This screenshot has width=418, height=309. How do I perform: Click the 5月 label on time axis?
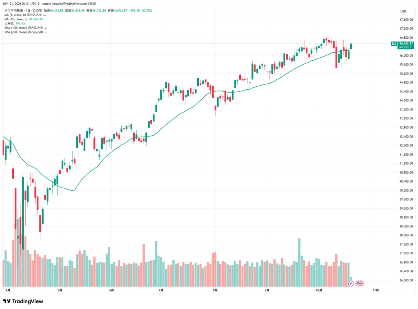pos(60,290)
